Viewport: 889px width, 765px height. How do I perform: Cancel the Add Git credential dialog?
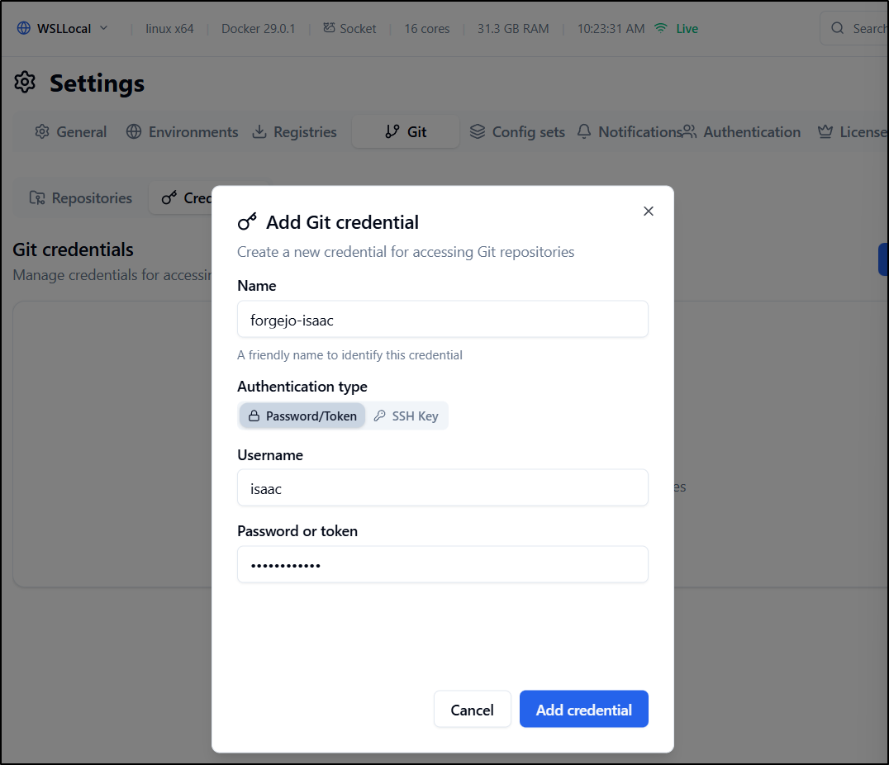coord(472,710)
